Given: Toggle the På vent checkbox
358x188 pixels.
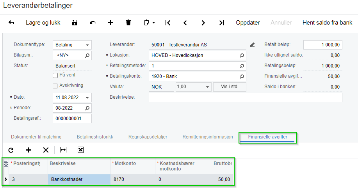Looking at the screenshot, I should (x=55, y=75).
